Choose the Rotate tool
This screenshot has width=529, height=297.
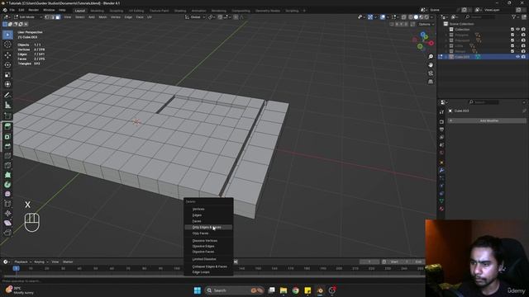coord(7,64)
